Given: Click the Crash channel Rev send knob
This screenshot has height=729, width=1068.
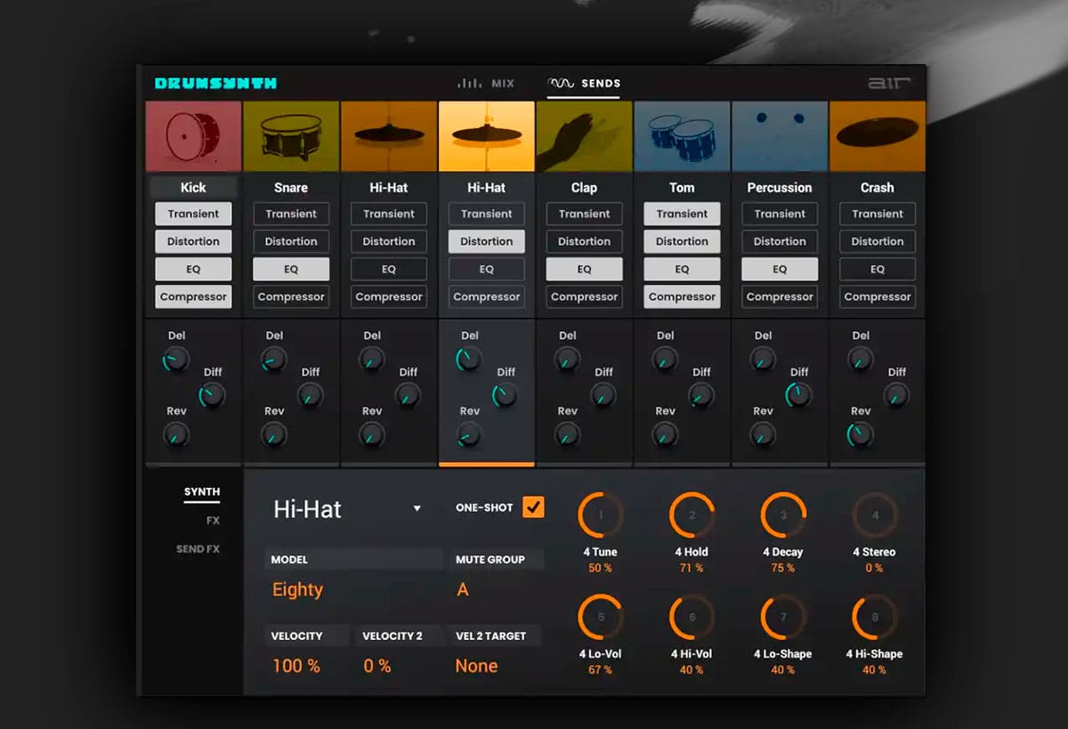Looking at the screenshot, I should pyautogui.click(x=861, y=434).
